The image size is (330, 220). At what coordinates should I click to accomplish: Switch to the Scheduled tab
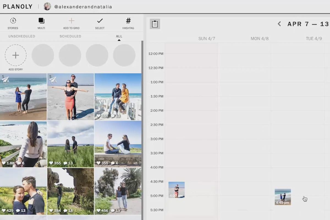pos(70,36)
